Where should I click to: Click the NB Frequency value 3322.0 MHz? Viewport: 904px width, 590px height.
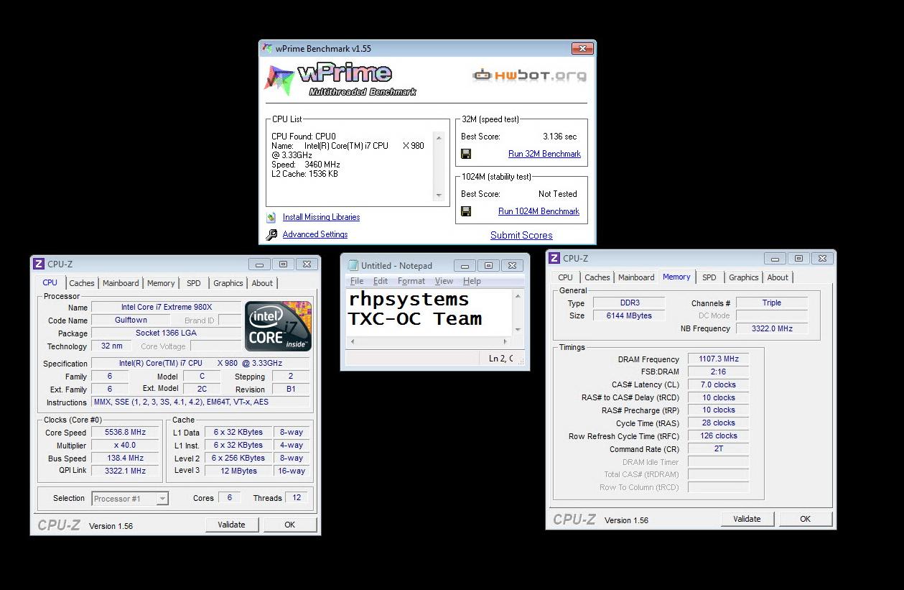tap(772, 328)
